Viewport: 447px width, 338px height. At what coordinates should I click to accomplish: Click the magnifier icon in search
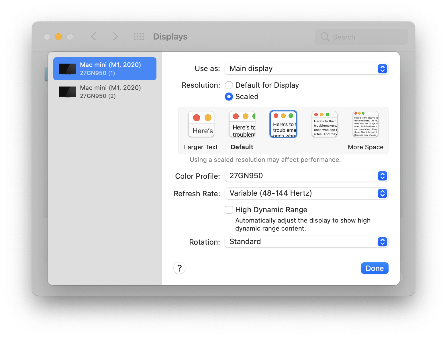[325, 37]
